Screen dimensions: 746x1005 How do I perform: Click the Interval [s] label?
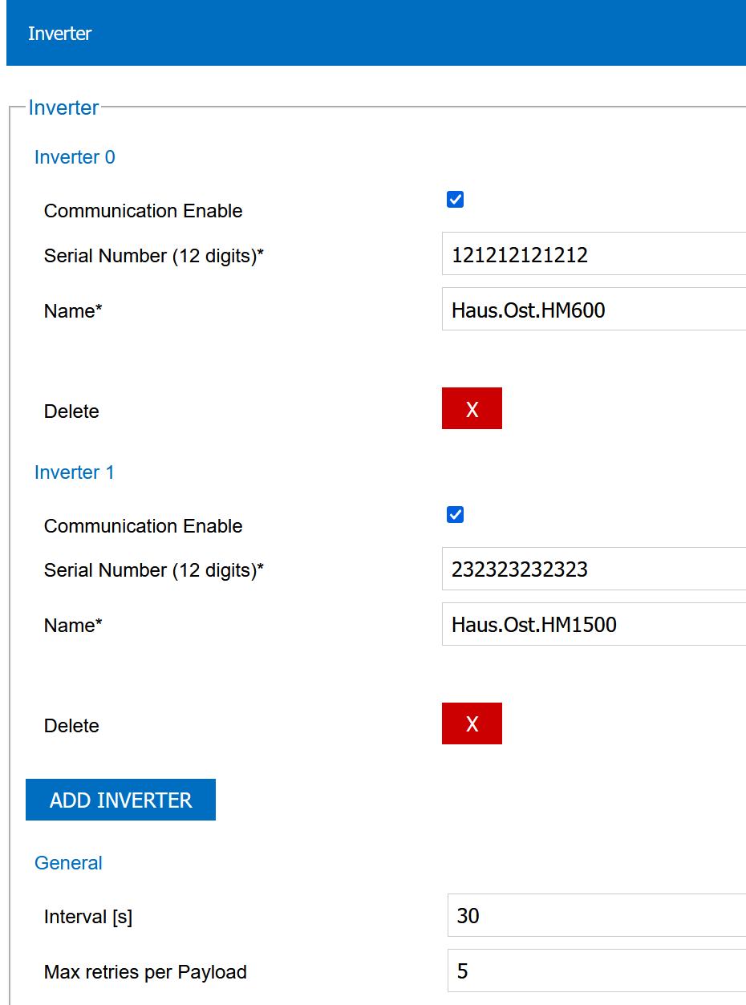tap(88, 917)
